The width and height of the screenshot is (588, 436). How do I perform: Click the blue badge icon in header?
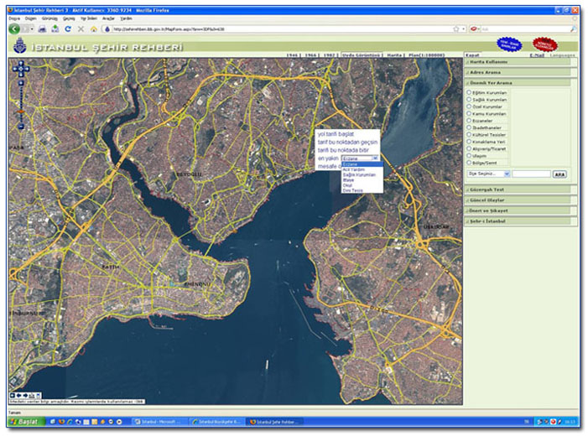pyautogui.click(x=509, y=44)
